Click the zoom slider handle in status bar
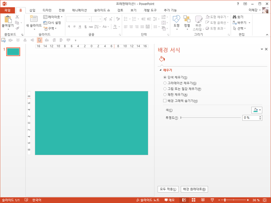Image resolution: width=271 pixels, height=203 pixels. (225, 200)
